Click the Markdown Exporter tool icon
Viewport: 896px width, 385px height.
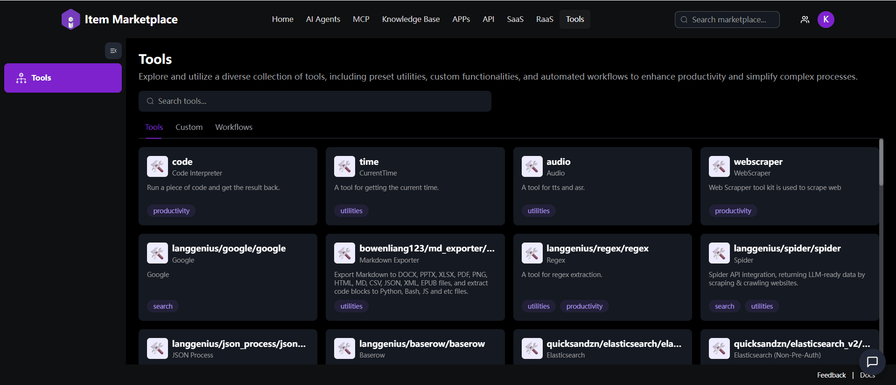(344, 253)
